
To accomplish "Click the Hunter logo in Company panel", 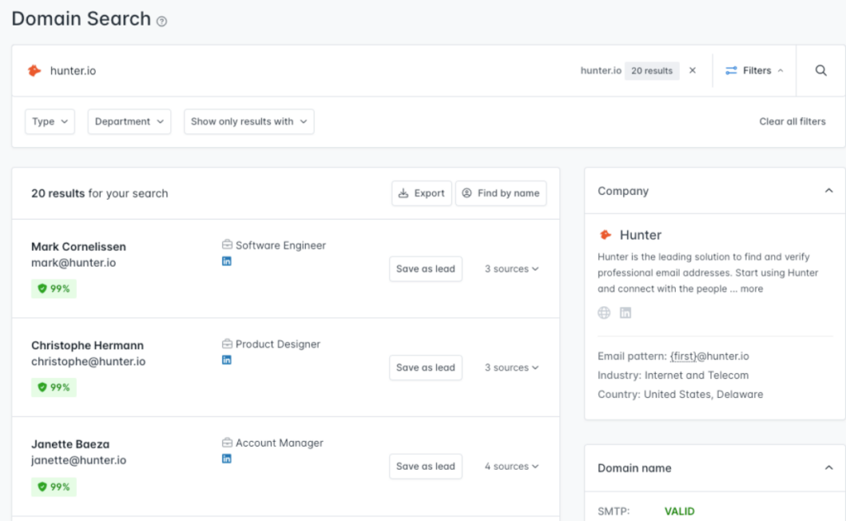I will pyautogui.click(x=606, y=235).
